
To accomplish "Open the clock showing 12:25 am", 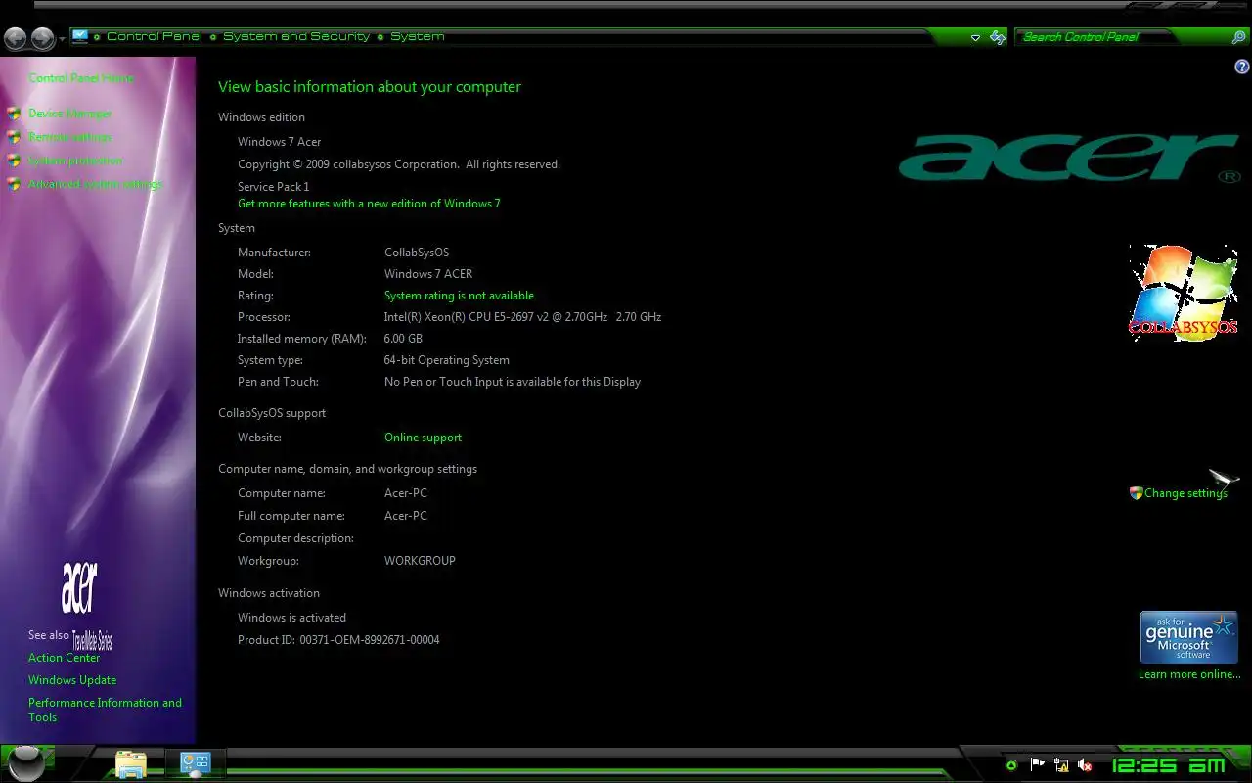I will [1168, 765].
